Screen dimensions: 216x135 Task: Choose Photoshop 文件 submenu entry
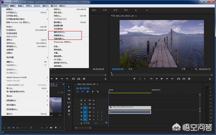click(69, 42)
